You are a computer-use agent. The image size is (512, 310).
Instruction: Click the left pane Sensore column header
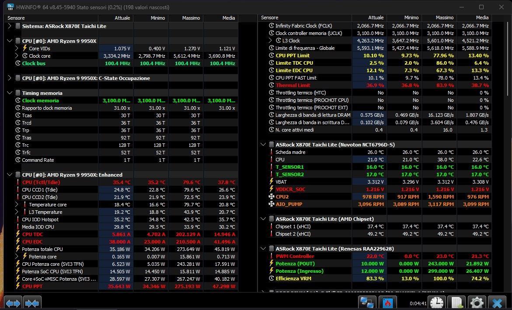(x=51, y=18)
